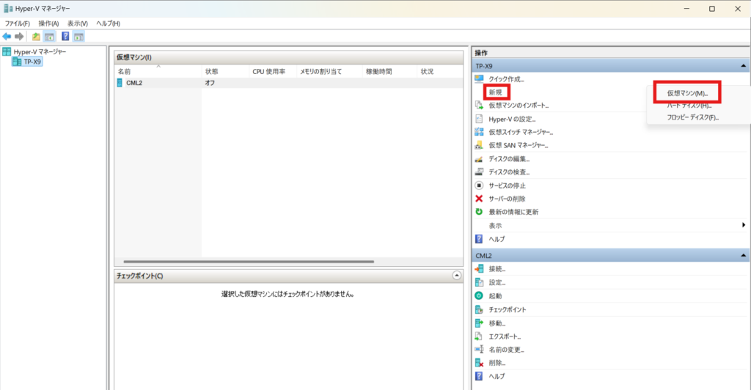Click the ディスクの編集 icon
751x390 pixels.
click(479, 159)
